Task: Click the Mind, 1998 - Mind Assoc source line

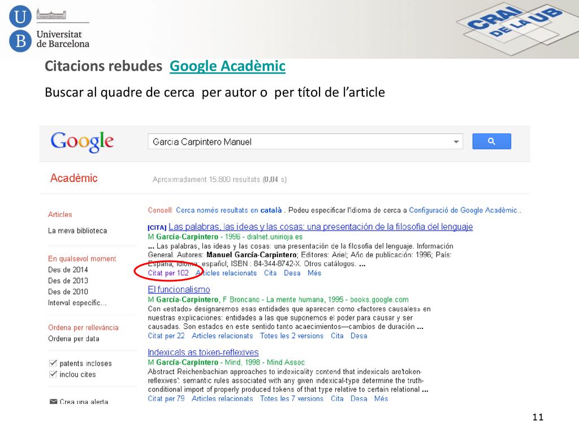Action: (265, 362)
